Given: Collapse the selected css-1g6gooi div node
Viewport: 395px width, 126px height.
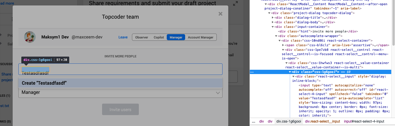Looking at the screenshot, I should coord(290,72).
